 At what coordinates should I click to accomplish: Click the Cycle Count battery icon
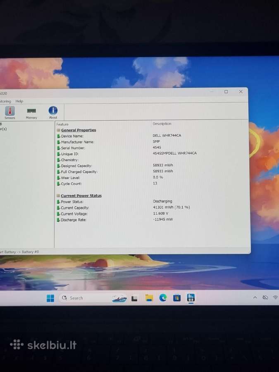[58, 184]
